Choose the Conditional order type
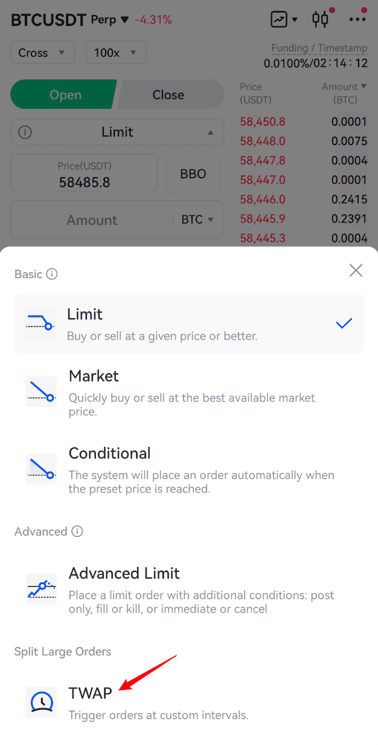Image resolution: width=378 pixels, height=745 pixels. tap(188, 469)
